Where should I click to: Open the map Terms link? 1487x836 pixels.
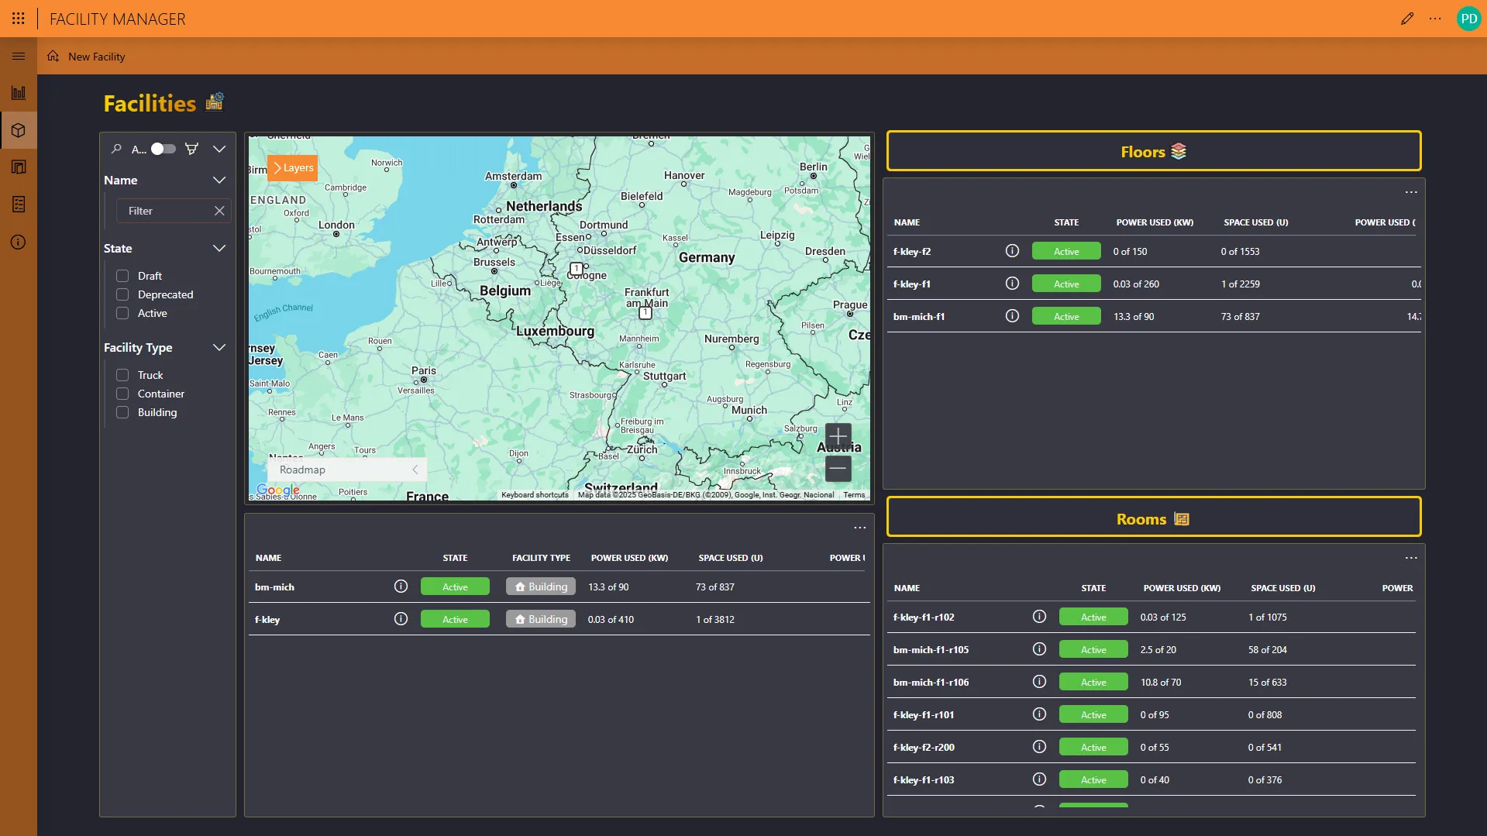point(854,494)
